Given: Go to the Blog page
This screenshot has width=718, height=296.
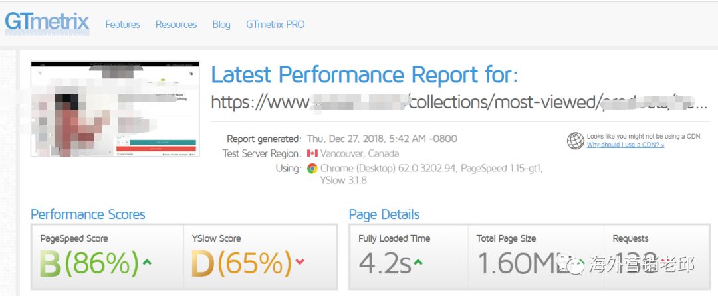Looking at the screenshot, I should coord(221,25).
